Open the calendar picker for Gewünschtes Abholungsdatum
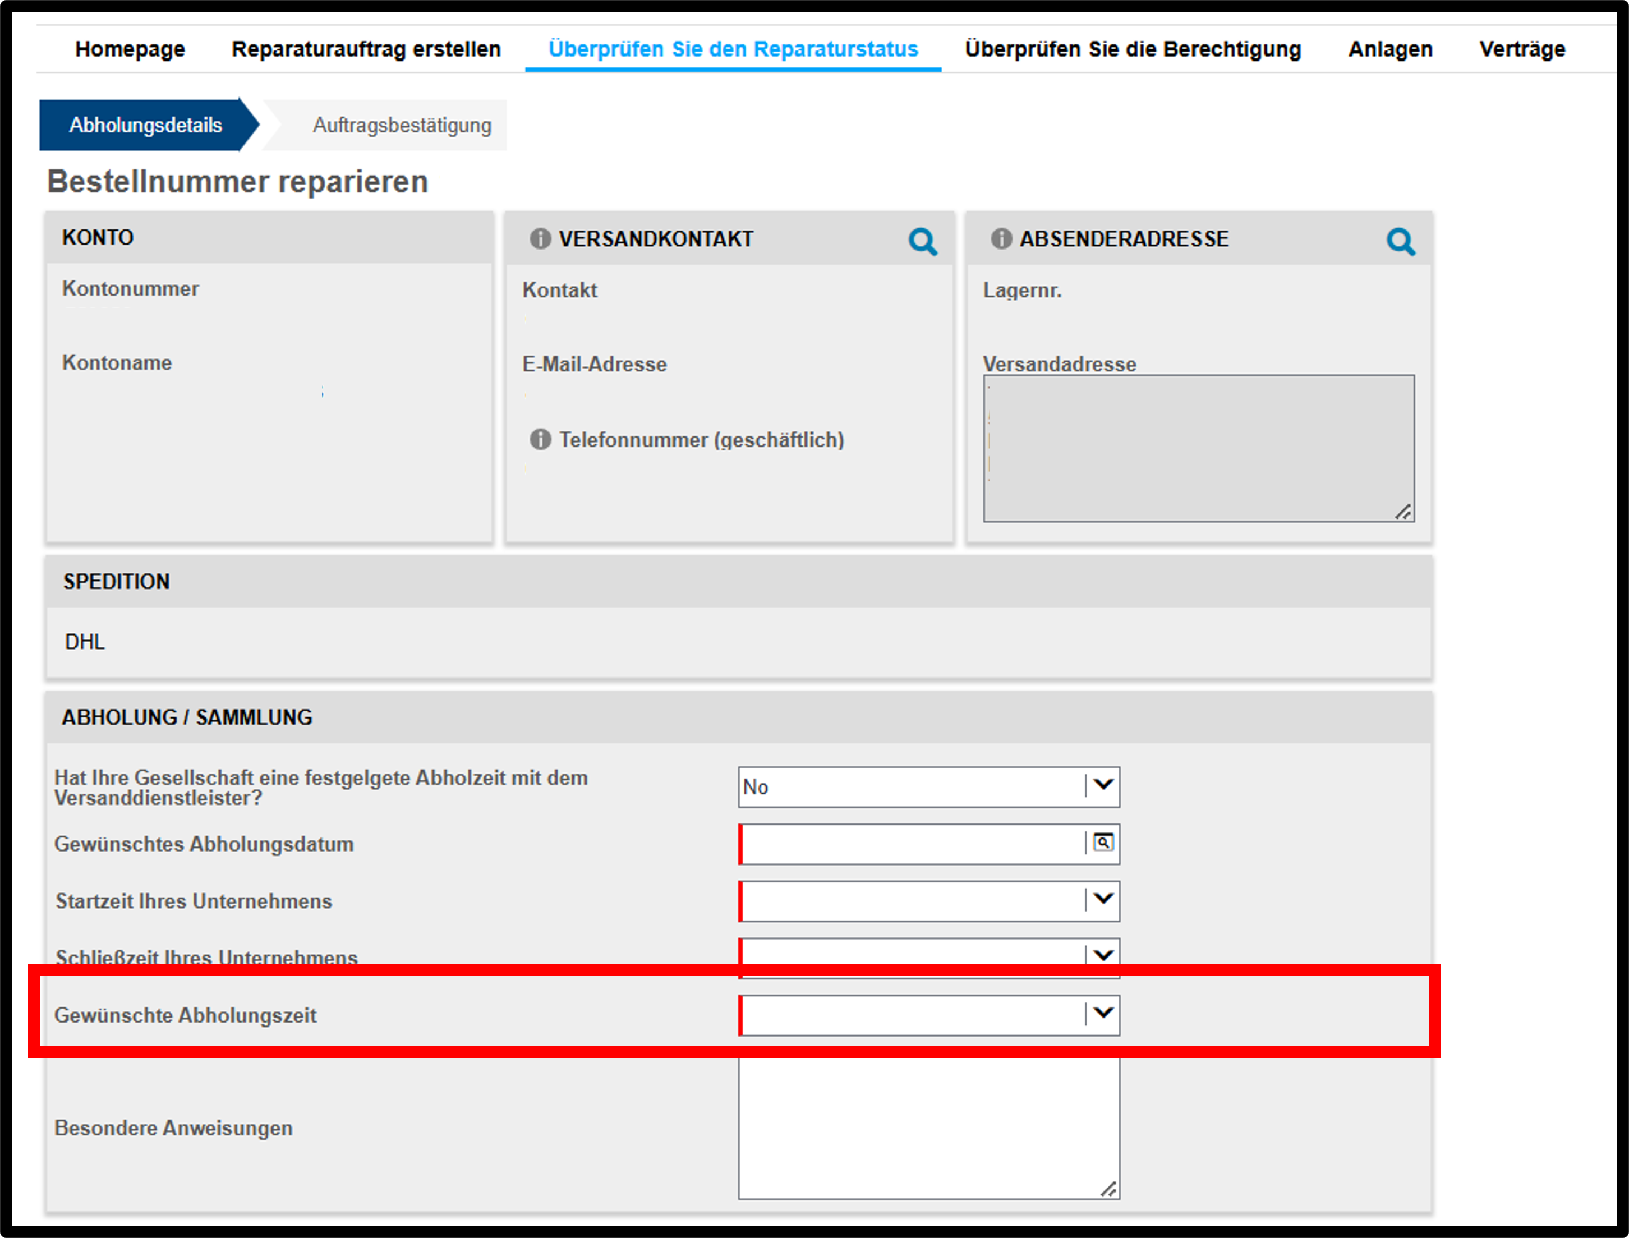 [1103, 843]
